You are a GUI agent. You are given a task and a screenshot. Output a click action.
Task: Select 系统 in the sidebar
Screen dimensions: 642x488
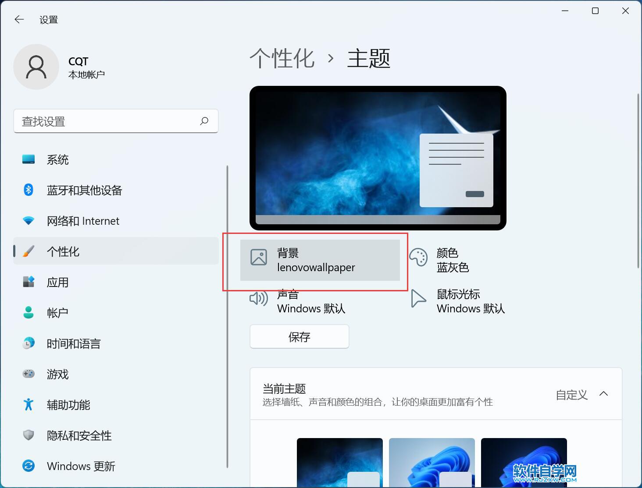[x=58, y=160]
